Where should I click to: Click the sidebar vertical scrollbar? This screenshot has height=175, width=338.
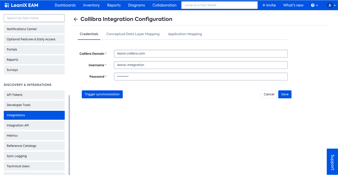(69, 135)
